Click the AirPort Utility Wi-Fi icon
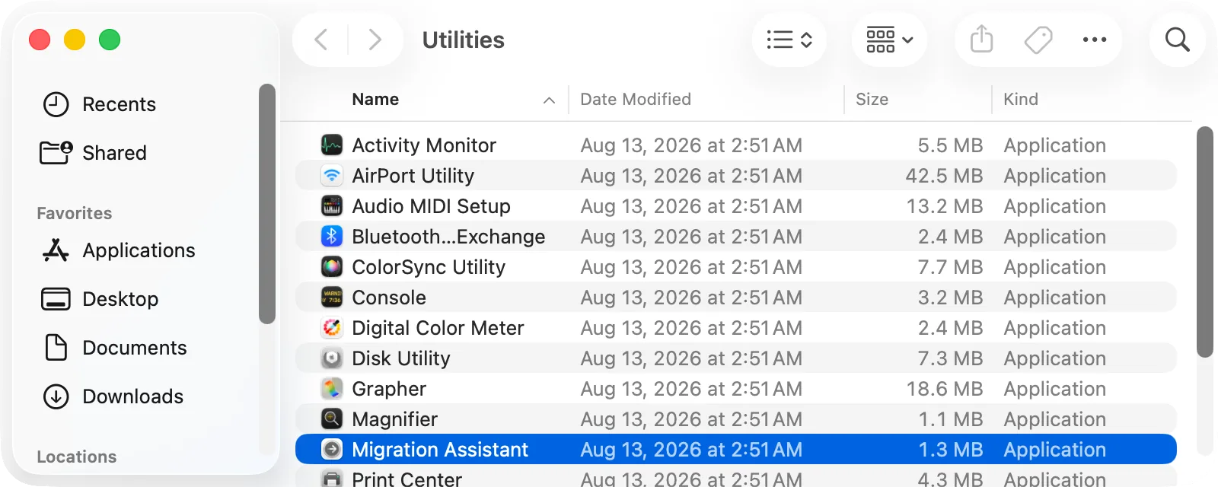This screenshot has height=487, width=1218. click(331, 175)
